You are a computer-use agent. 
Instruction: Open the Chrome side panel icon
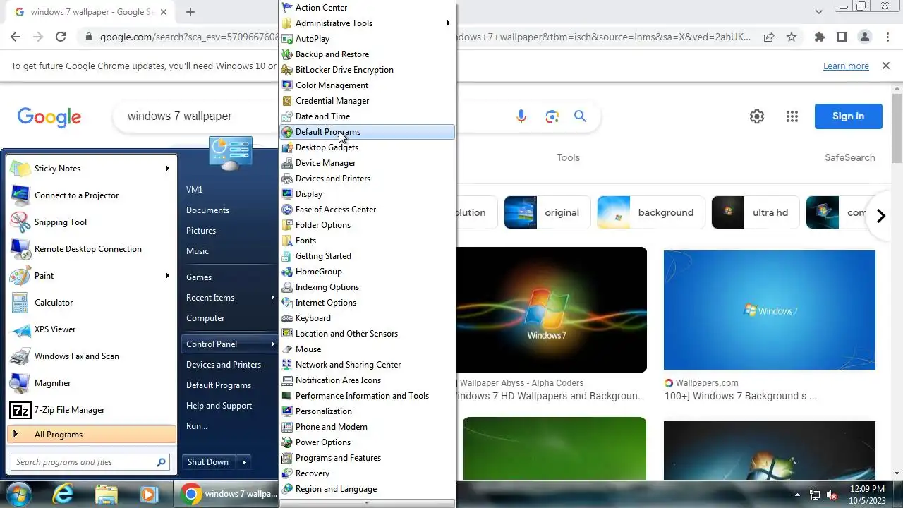pyautogui.click(x=842, y=37)
